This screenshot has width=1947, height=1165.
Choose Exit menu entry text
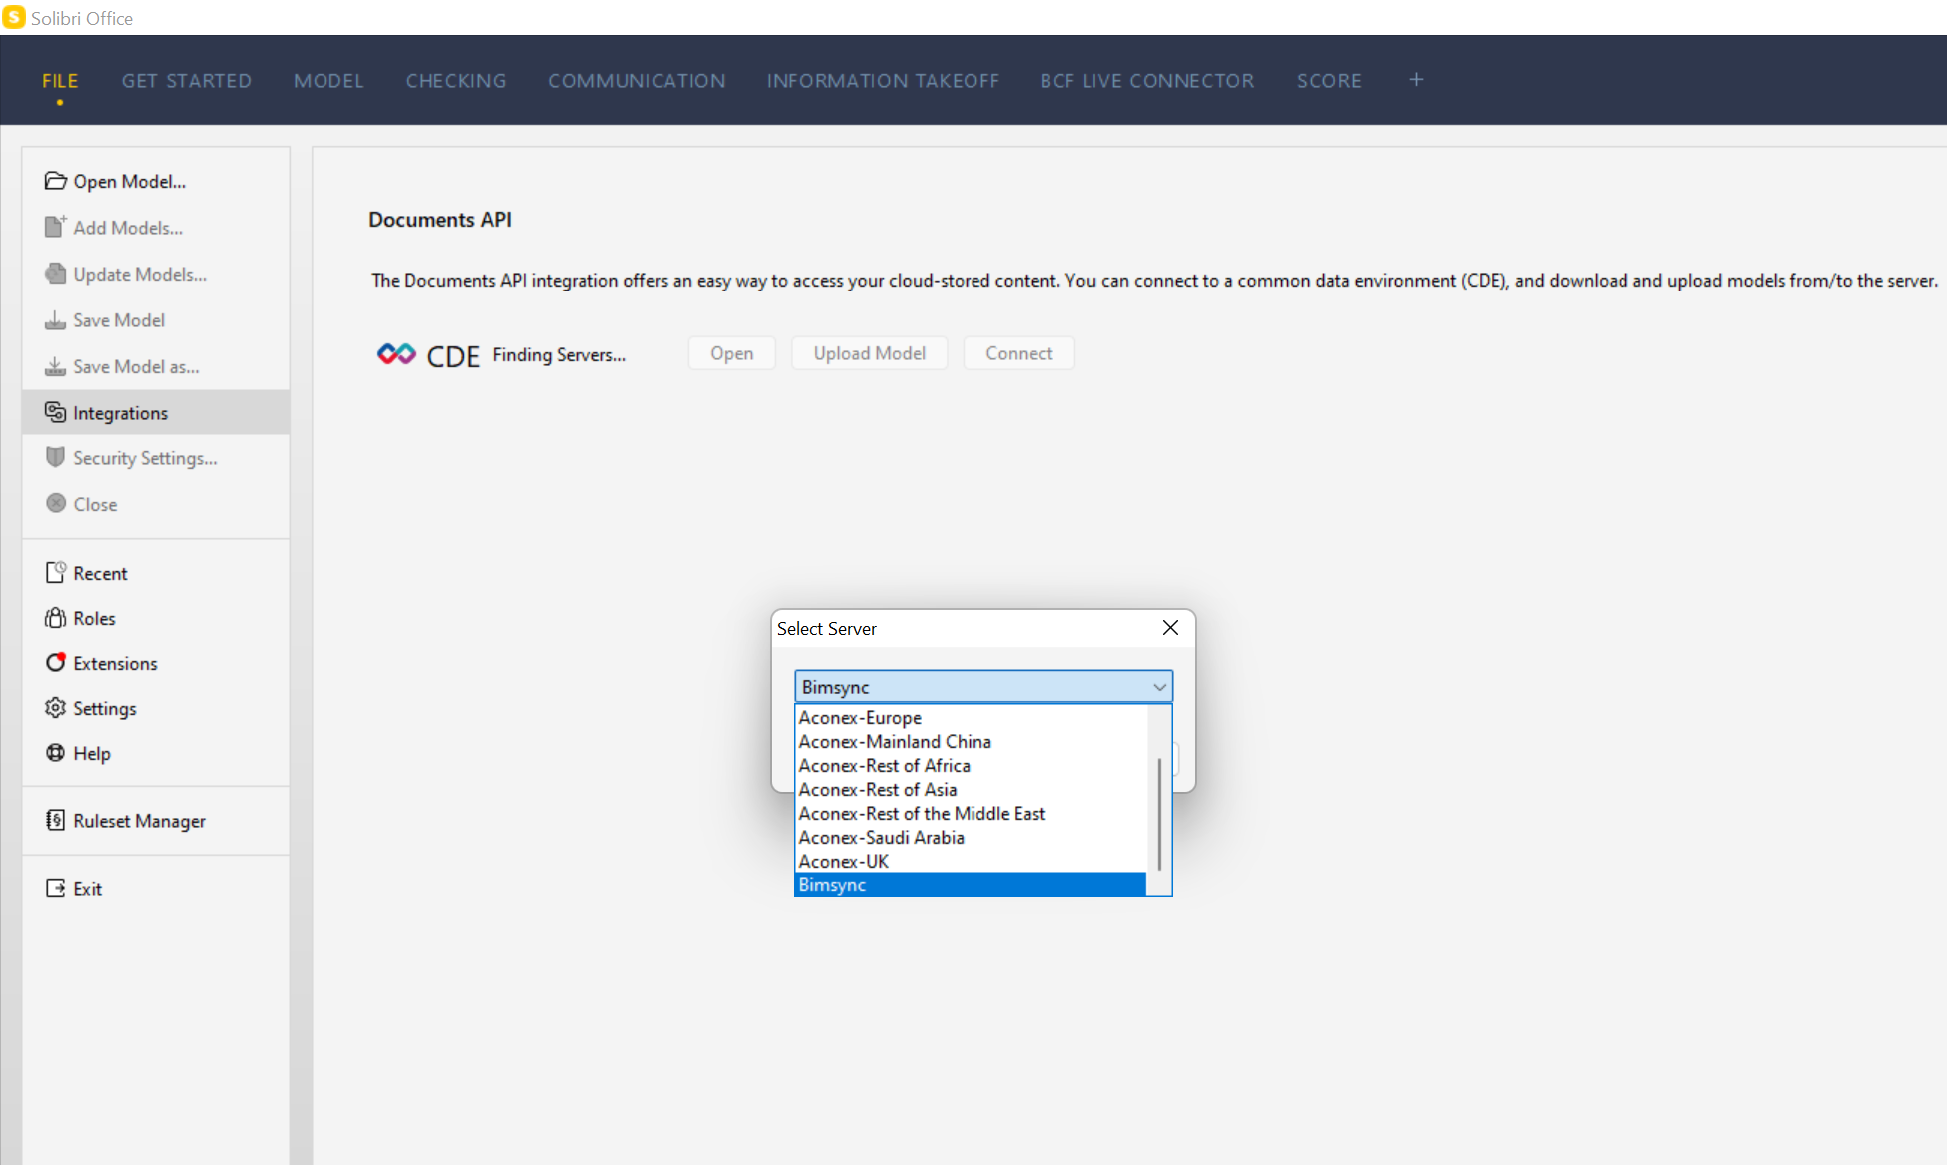[x=87, y=888]
